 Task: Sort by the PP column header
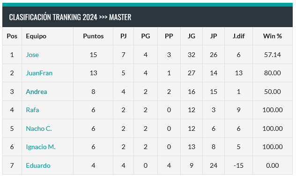[169, 36]
